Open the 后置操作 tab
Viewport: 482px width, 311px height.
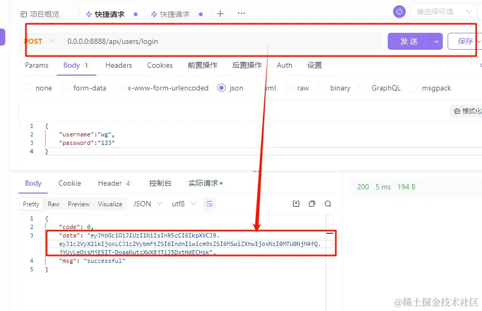(x=247, y=65)
